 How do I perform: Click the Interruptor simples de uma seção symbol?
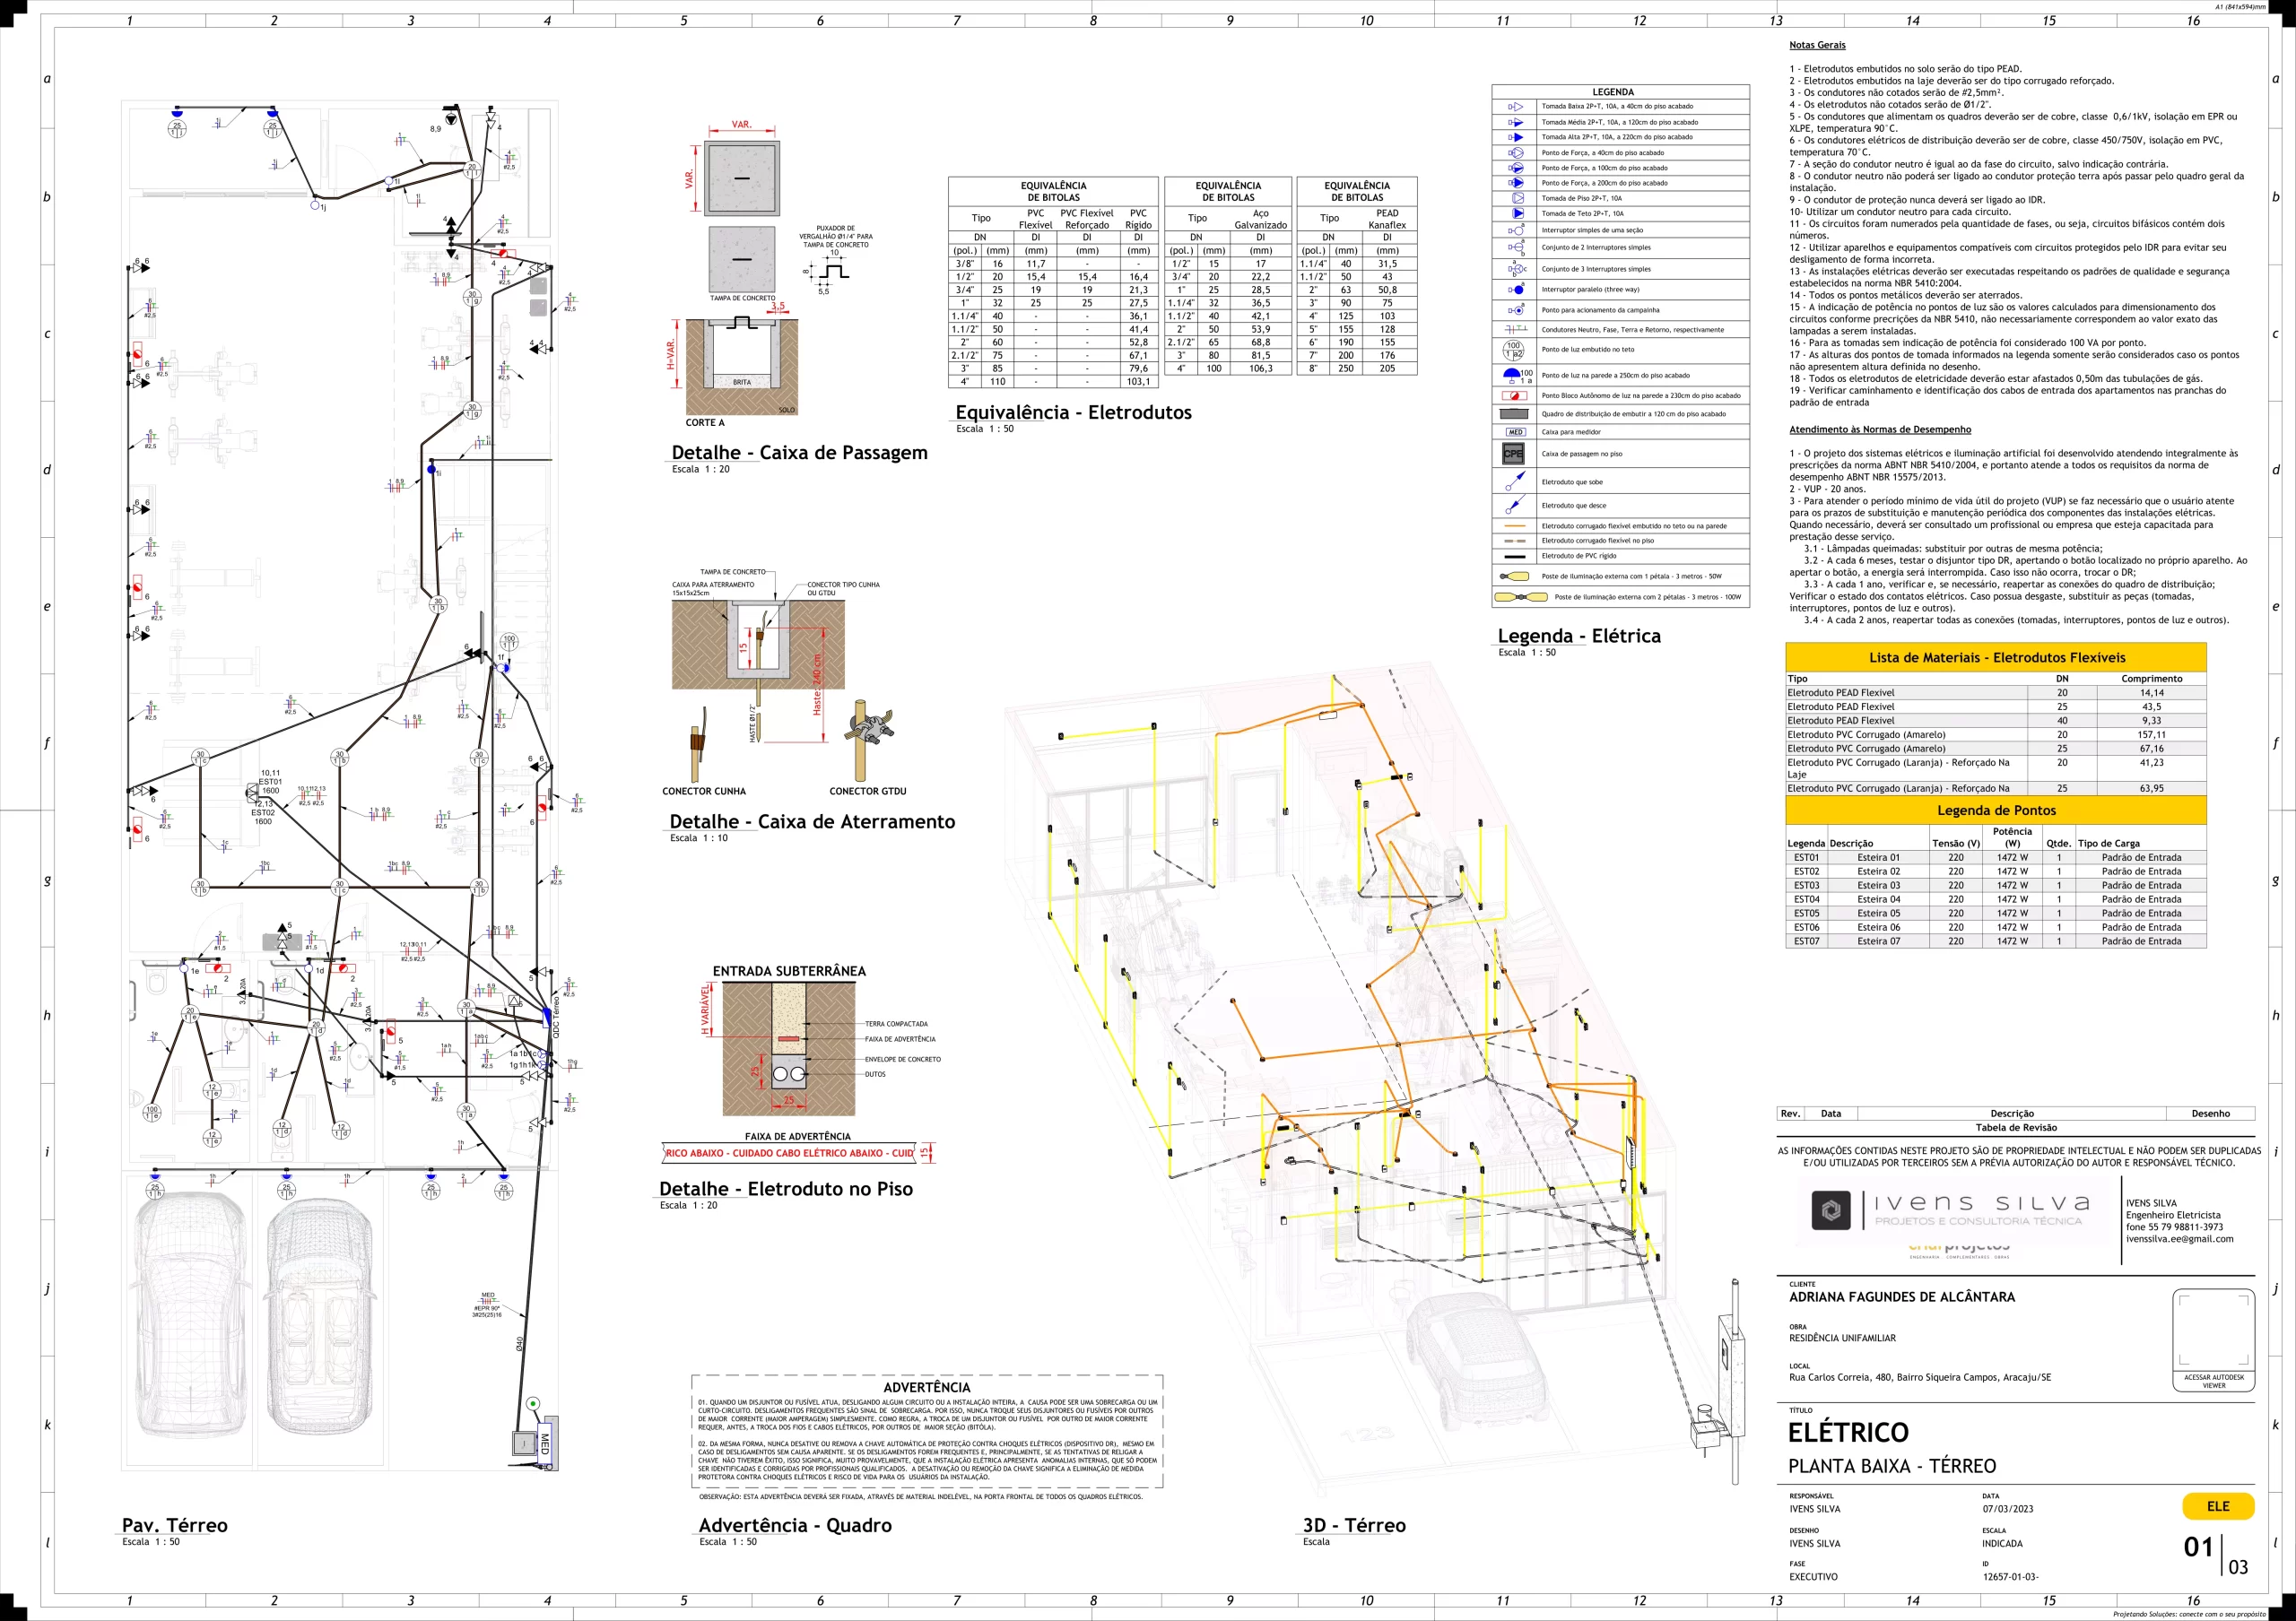click(1516, 230)
